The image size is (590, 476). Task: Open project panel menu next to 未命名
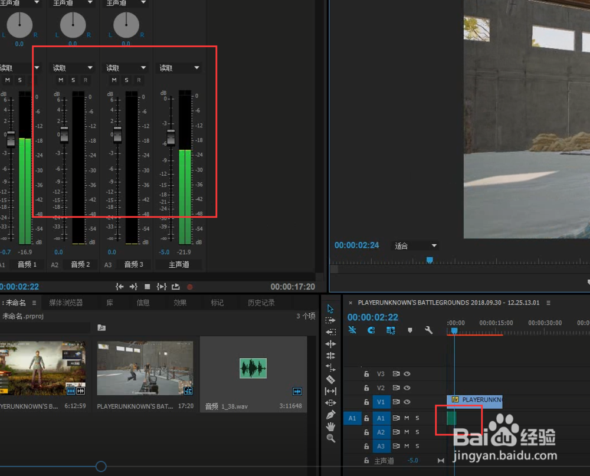pos(34,303)
